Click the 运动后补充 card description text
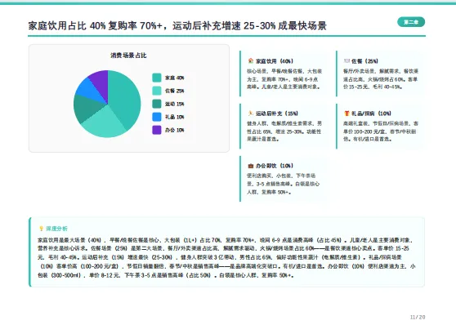Image resolution: width=456 pixels, height=325 pixels. click(284, 131)
